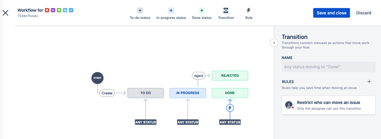Select the reject transition label

click(x=199, y=76)
